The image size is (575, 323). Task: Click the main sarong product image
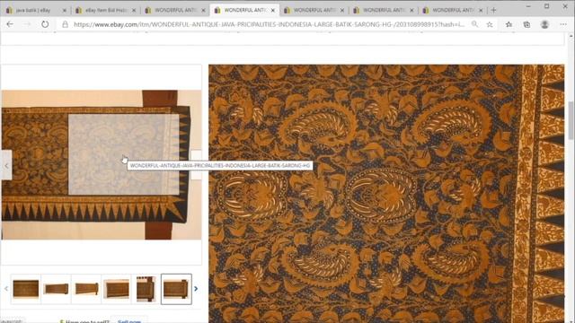pos(102,165)
